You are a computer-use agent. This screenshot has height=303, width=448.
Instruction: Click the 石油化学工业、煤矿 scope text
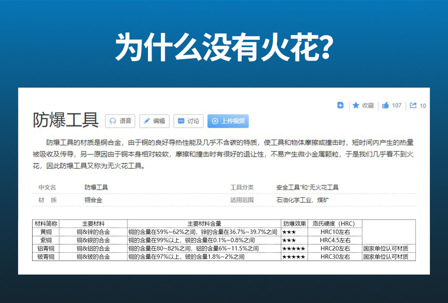click(302, 200)
